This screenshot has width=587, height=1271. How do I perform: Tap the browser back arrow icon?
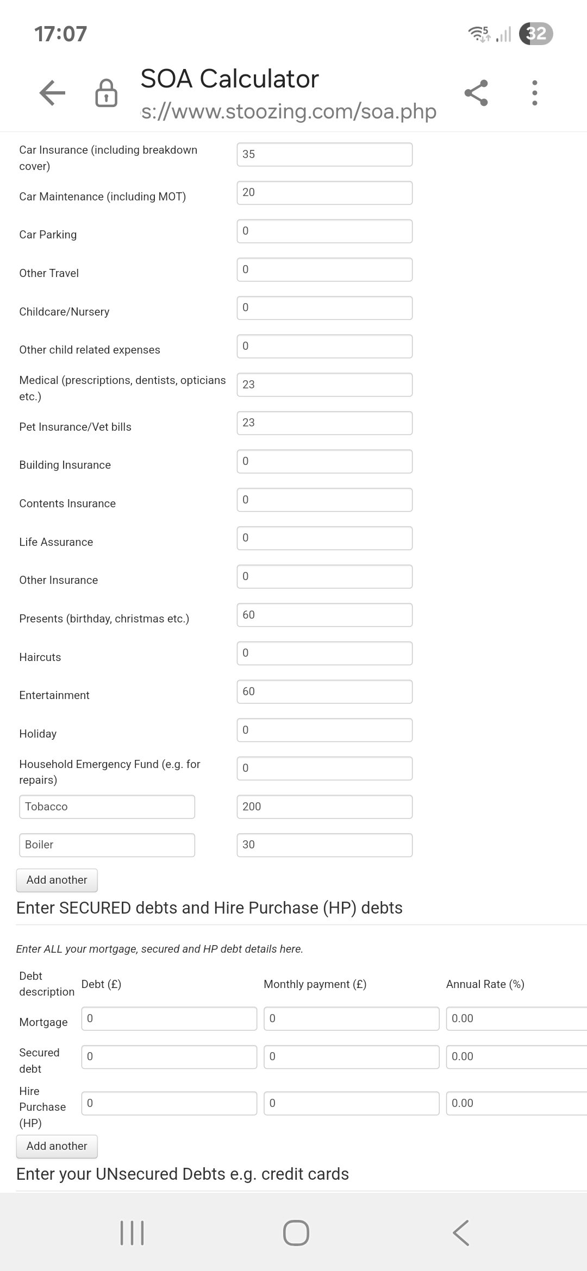click(53, 93)
